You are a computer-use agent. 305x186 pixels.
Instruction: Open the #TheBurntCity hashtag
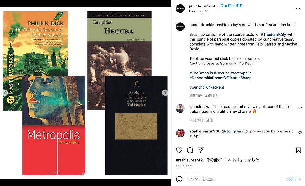pos(273,34)
